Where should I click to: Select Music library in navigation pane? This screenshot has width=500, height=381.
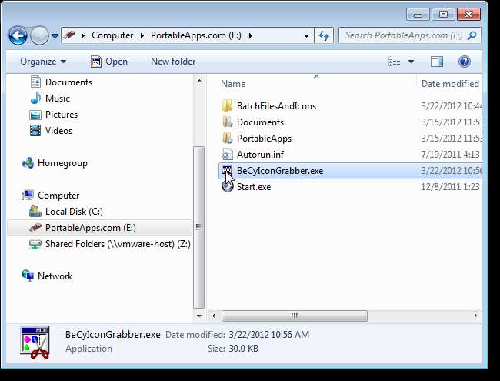tap(58, 99)
